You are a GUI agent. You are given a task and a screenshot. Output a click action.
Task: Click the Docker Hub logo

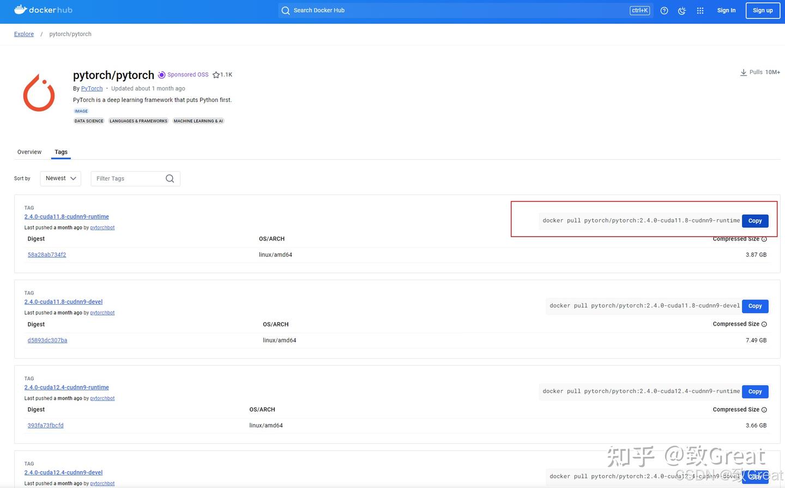coord(43,10)
